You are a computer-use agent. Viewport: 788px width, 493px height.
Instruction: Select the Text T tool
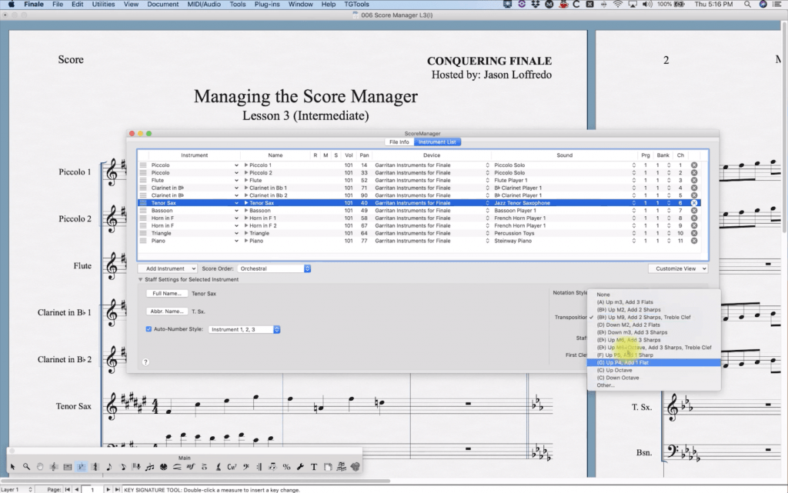314,466
